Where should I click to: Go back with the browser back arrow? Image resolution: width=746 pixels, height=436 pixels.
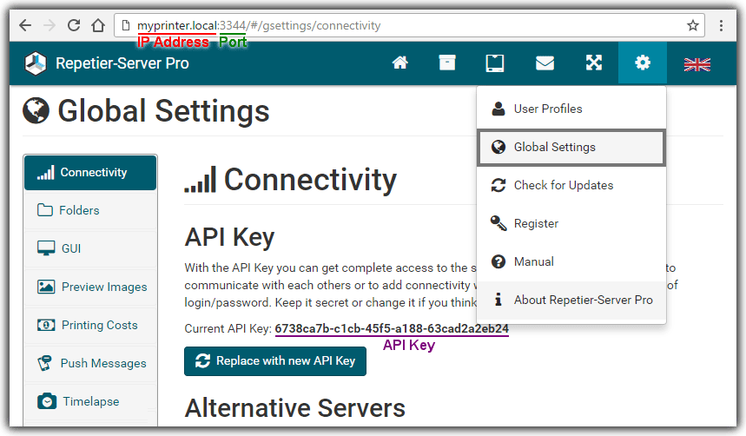click(25, 25)
